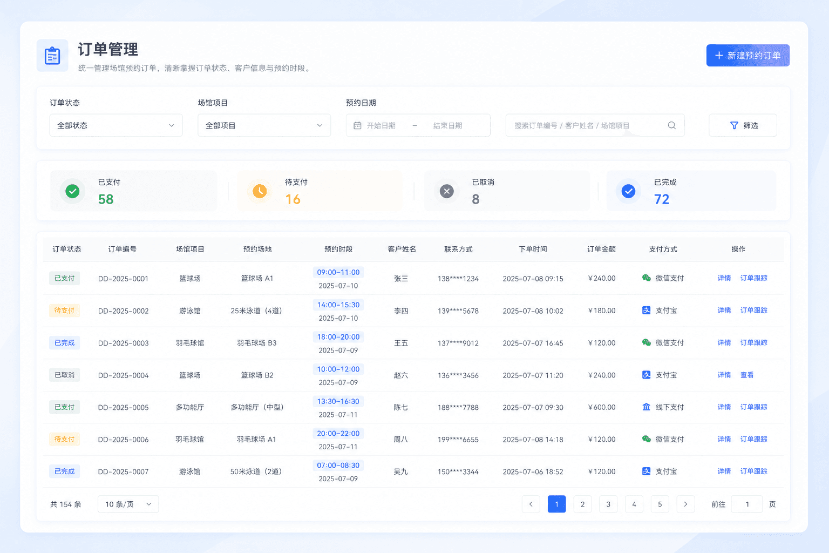Click the 已支付 tag on DD-2025-0001 row

point(65,278)
